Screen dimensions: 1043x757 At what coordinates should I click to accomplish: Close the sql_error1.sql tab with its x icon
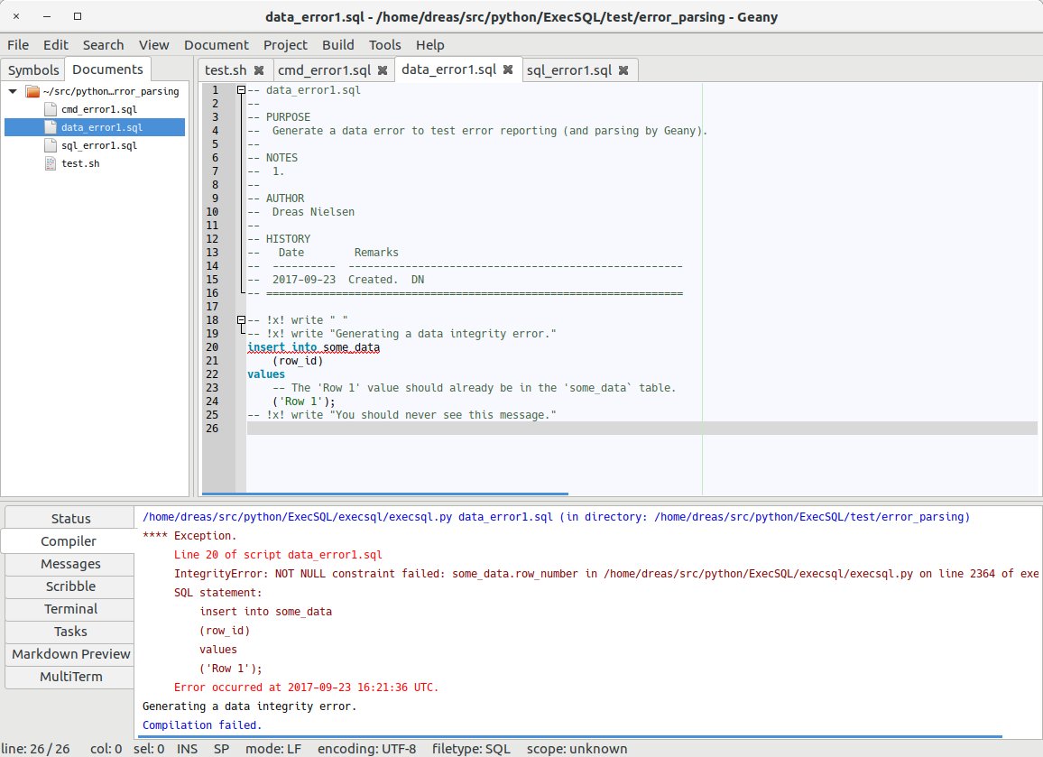click(x=623, y=69)
